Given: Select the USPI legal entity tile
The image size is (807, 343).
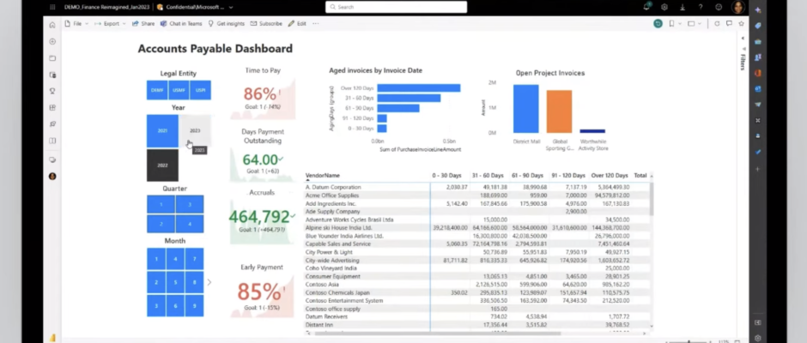Looking at the screenshot, I should click(x=200, y=90).
